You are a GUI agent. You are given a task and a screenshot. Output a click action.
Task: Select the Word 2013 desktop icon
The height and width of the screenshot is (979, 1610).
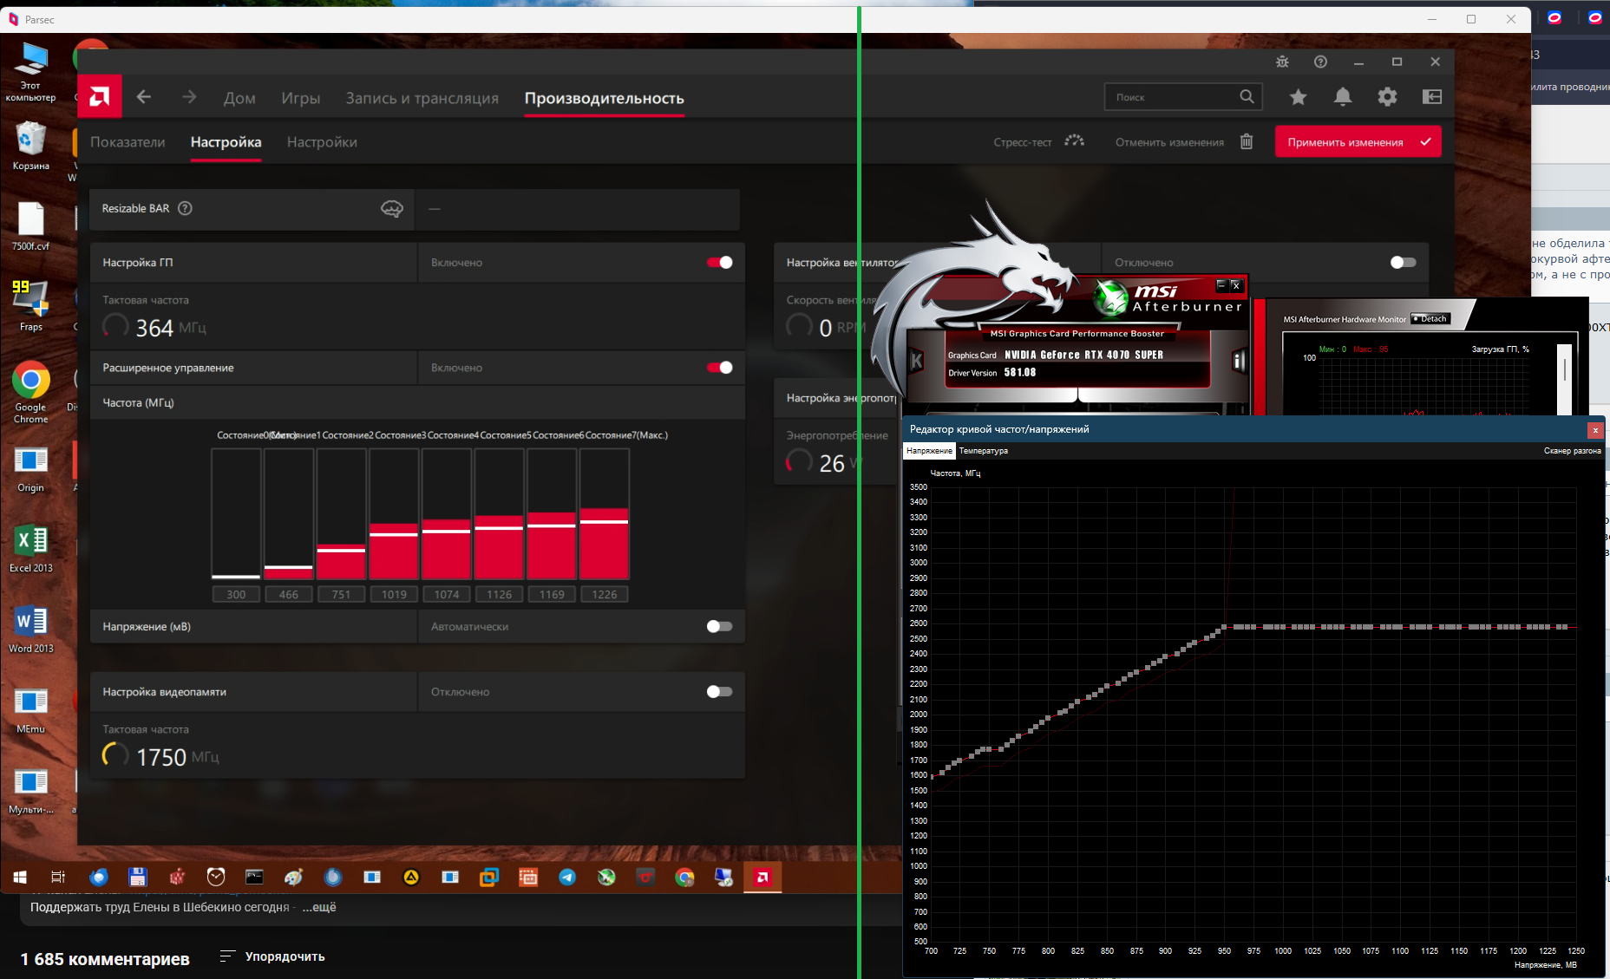pos(30,628)
